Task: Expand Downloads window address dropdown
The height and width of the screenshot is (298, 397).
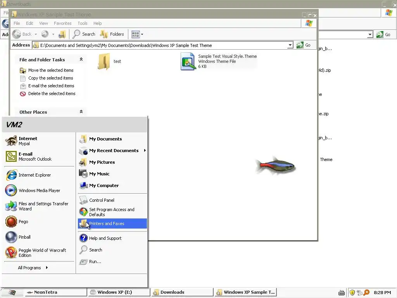Action: (370, 35)
